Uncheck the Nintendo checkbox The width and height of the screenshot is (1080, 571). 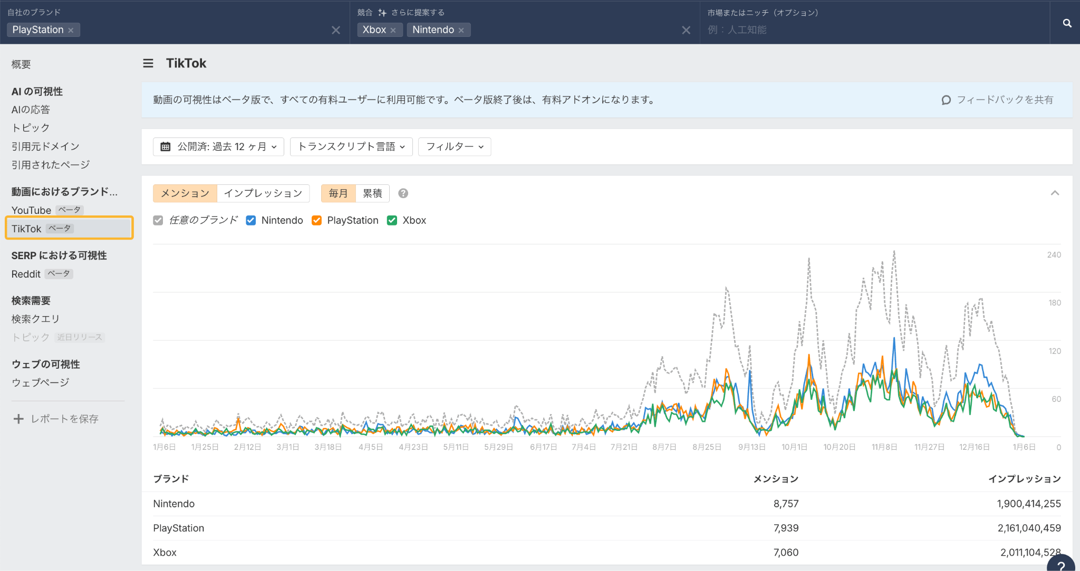point(251,220)
